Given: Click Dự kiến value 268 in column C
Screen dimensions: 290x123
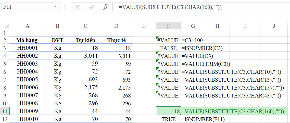Looking at the screenshot, I should click(85, 95).
